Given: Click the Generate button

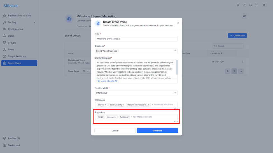Looking at the screenshot, I should click(157, 131).
